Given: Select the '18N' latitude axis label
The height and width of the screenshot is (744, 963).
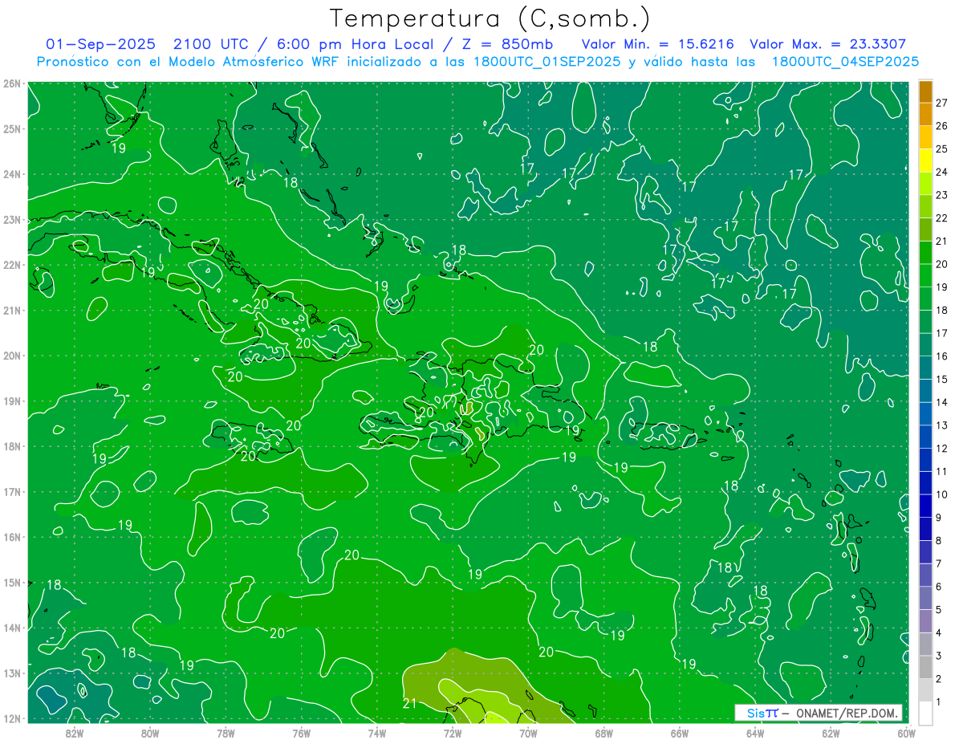Looking at the screenshot, I should pos(12,446).
